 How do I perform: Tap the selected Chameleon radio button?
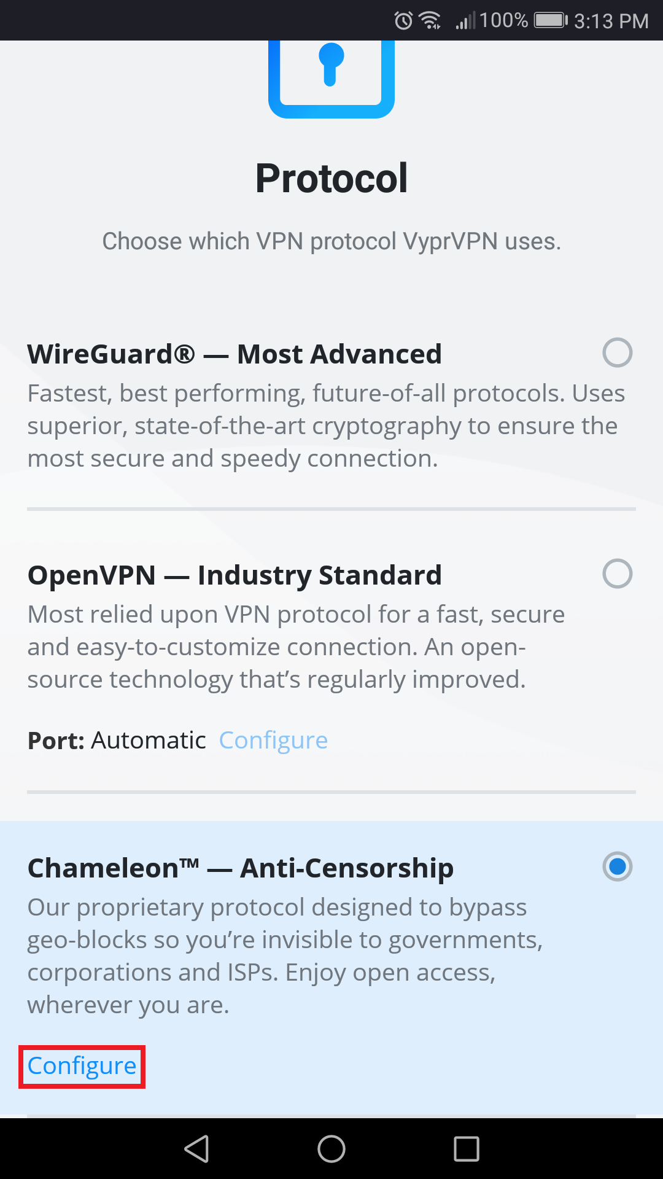pos(618,866)
